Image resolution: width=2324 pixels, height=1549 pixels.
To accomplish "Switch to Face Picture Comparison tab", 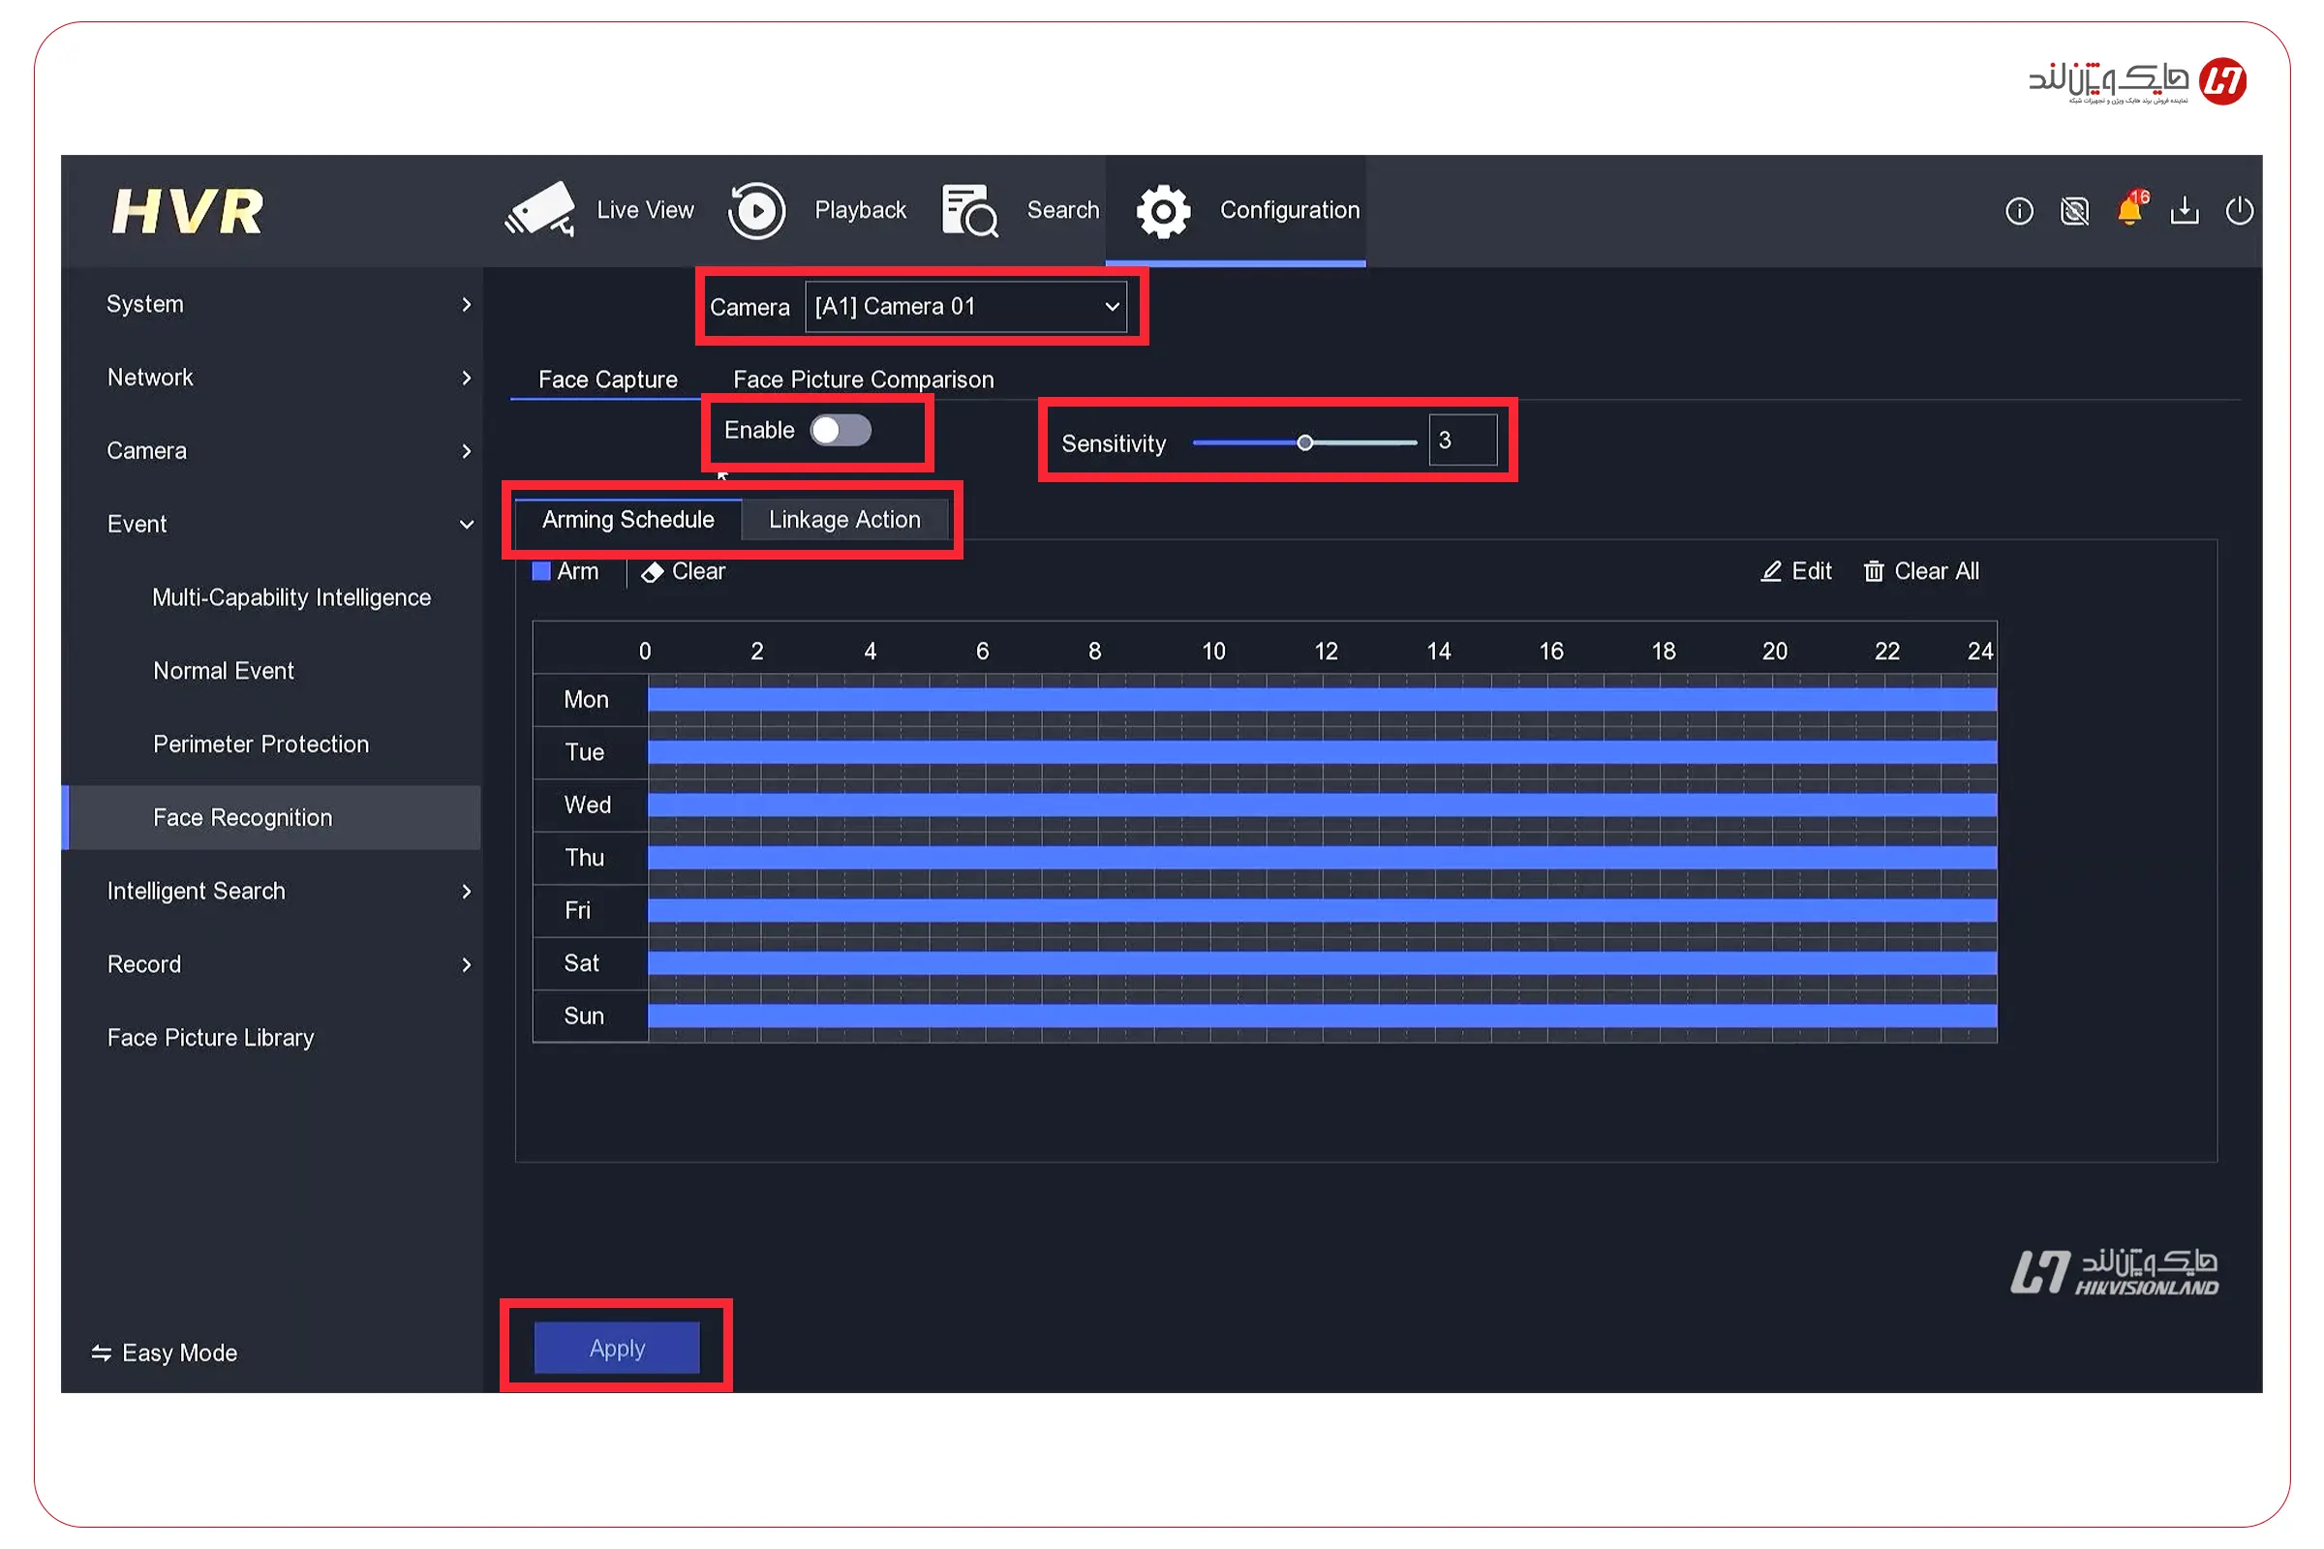I will click(863, 380).
